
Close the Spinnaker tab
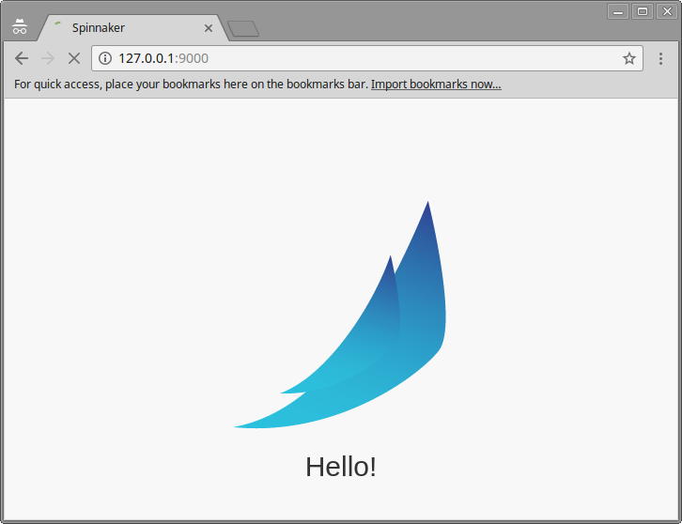209,28
